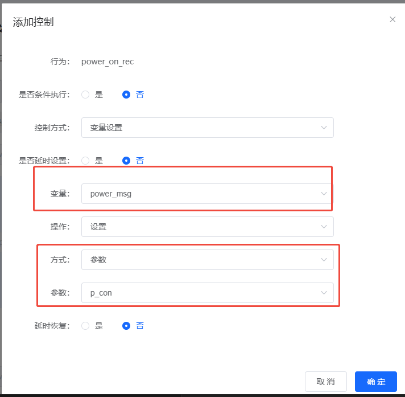This screenshot has height=397, width=405.
Task: Click the 添加控制 dialog title
Action: (34, 22)
